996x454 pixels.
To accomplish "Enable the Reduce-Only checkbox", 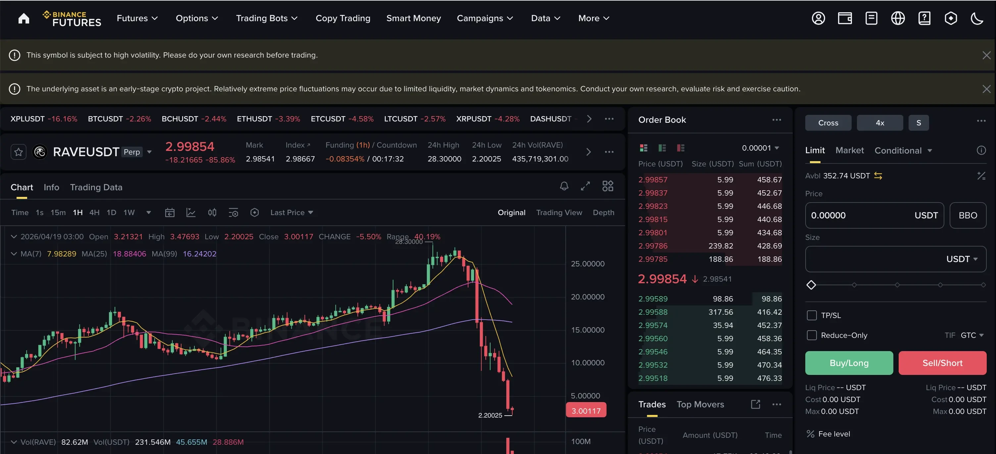I will point(812,335).
